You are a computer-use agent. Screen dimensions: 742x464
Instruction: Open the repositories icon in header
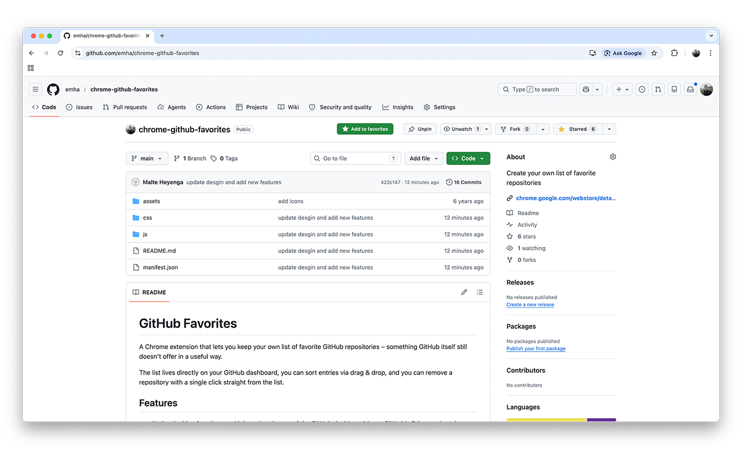click(x=674, y=89)
